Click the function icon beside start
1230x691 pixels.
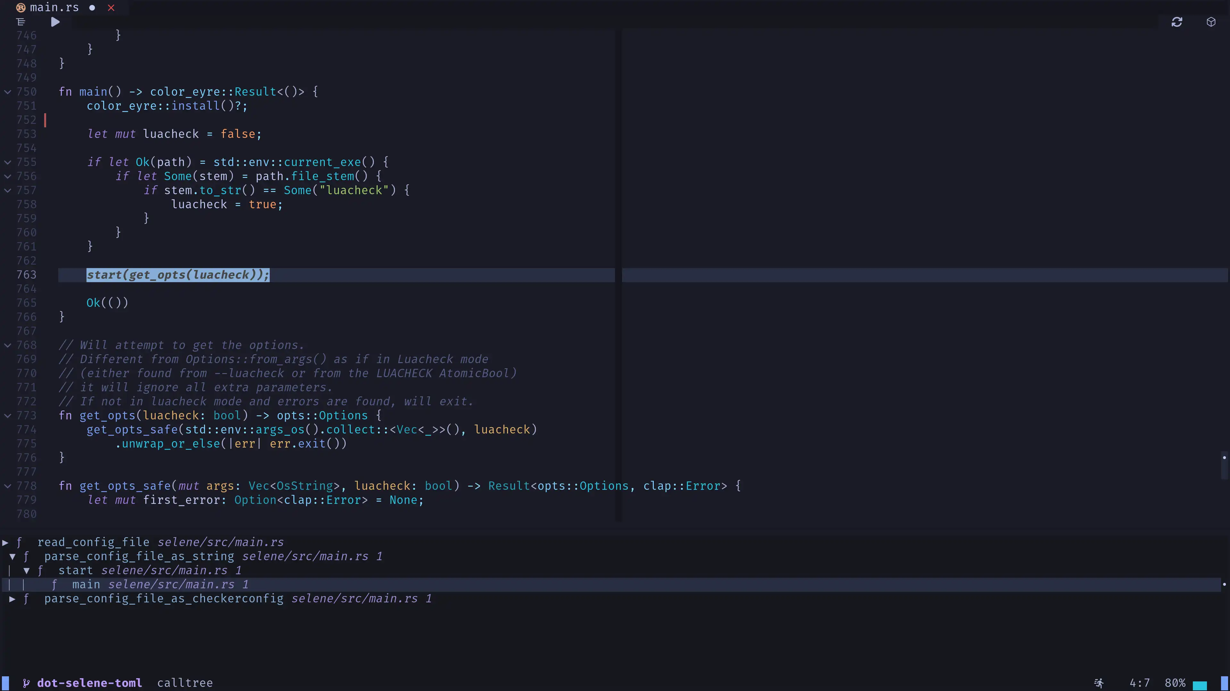click(x=40, y=570)
